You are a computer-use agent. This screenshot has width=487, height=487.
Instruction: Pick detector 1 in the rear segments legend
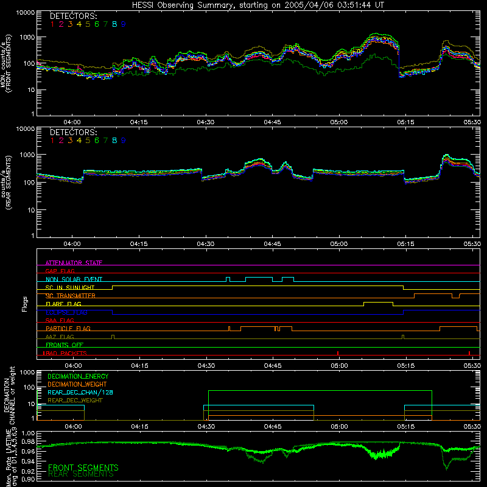click(52, 141)
